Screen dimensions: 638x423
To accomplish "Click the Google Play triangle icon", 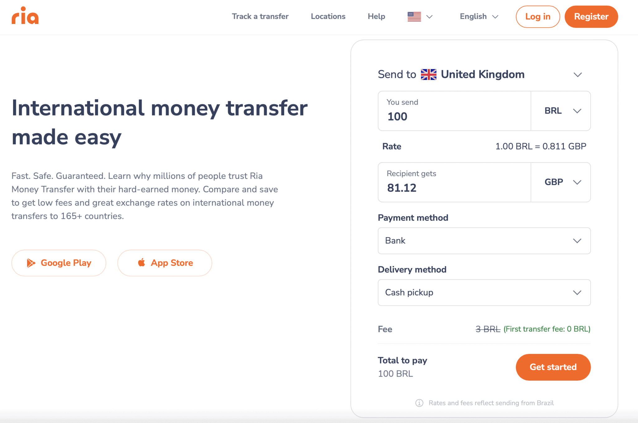I will 31,263.
